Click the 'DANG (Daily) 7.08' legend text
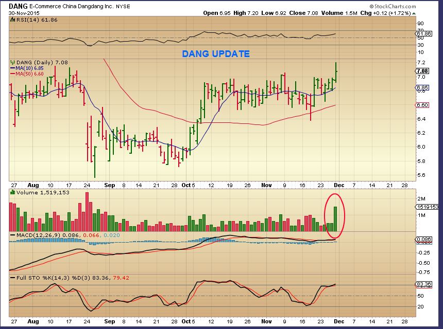The width and height of the screenshot is (443, 329). click(42, 62)
